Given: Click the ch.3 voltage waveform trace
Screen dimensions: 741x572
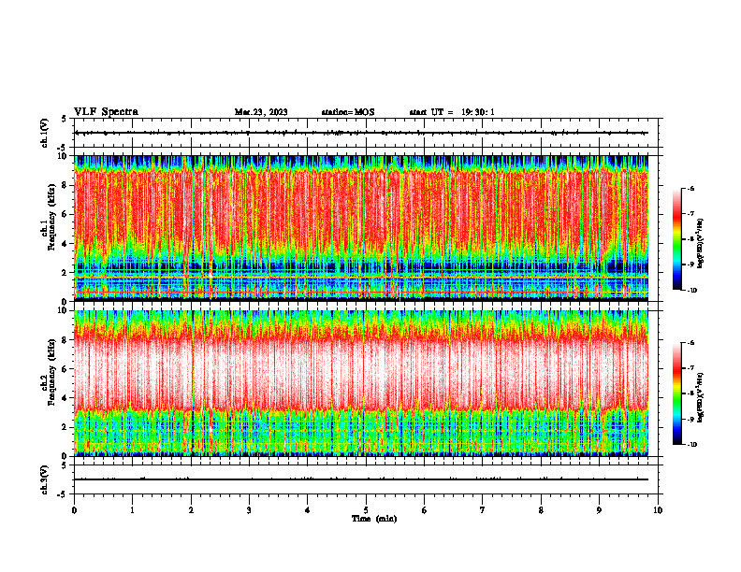Looking at the screenshot, I should click(x=361, y=479).
